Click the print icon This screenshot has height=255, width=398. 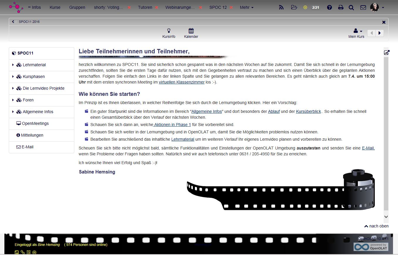point(340,7)
